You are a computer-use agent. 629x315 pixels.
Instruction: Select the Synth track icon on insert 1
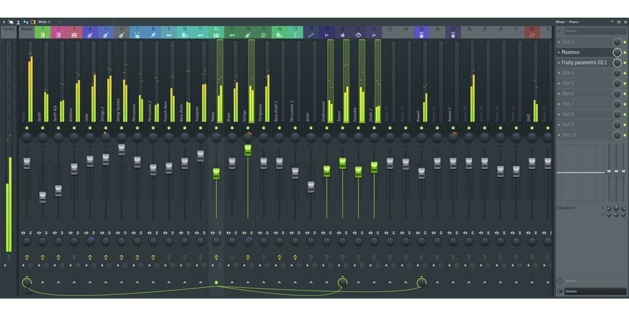tap(42, 35)
